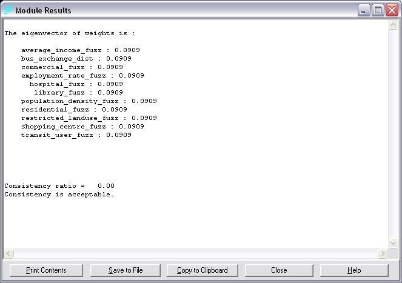Click the horizontal scrollbar left arrow
Screen dimensions: 402x283
pyautogui.click(x=8, y=253)
